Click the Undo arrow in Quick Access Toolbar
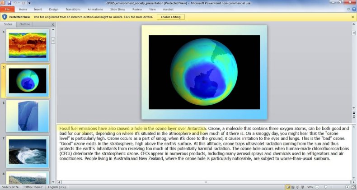This screenshot has width=357, height=190. 15,3
